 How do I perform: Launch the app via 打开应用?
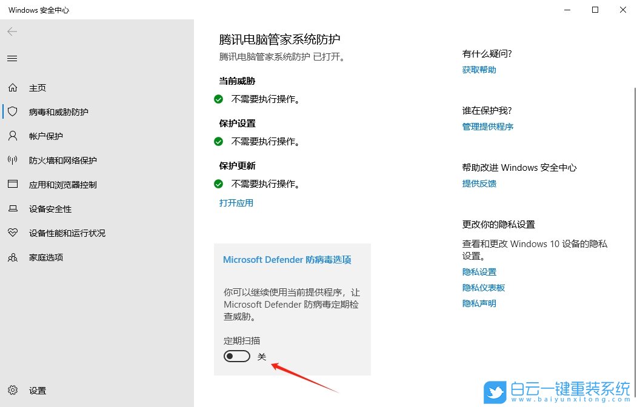click(x=236, y=203)
